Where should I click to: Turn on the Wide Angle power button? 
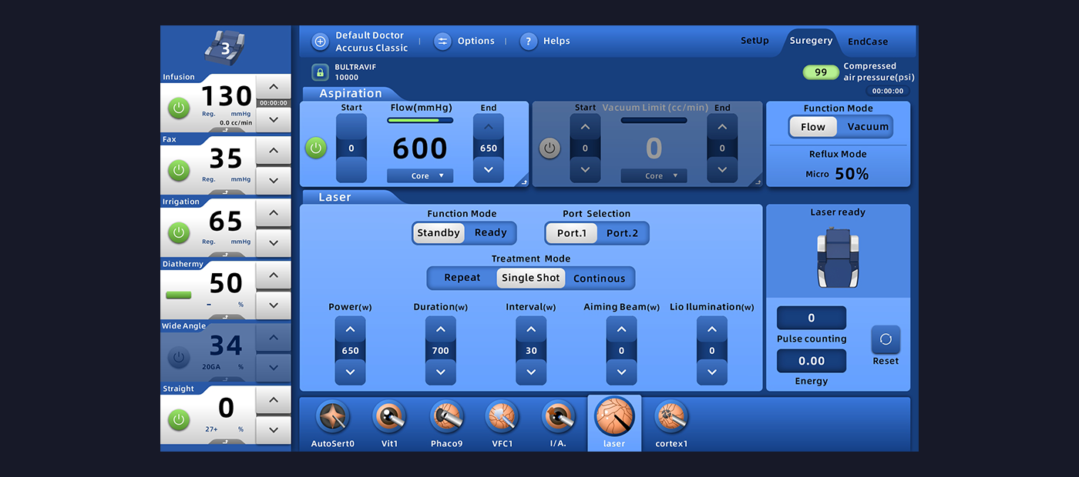(179, 357)
